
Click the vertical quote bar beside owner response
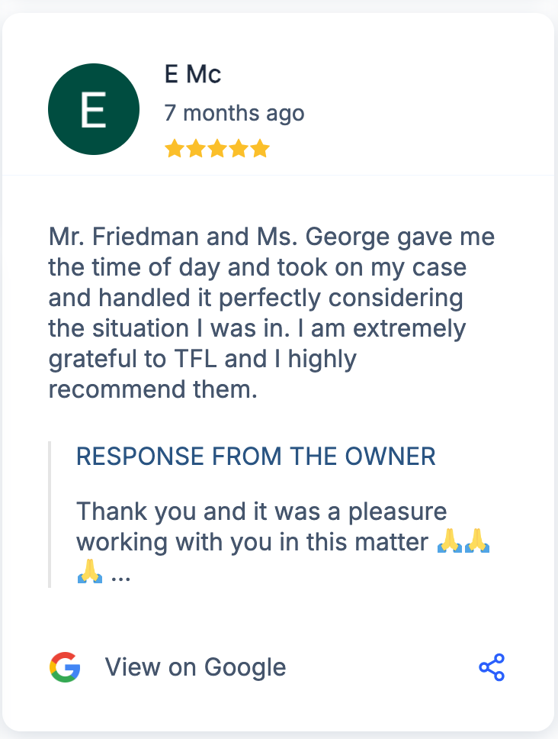pyautogui.click(x=50, y=514)
